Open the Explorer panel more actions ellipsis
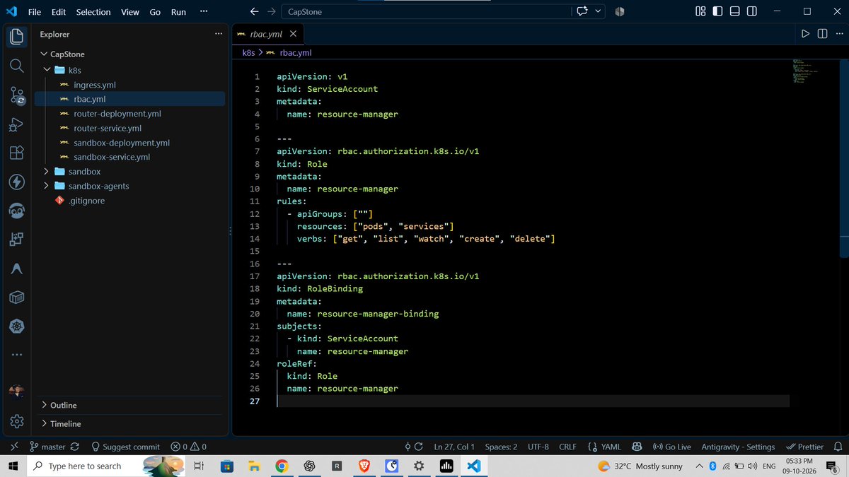Screen dimensions: 849x477 218,33
